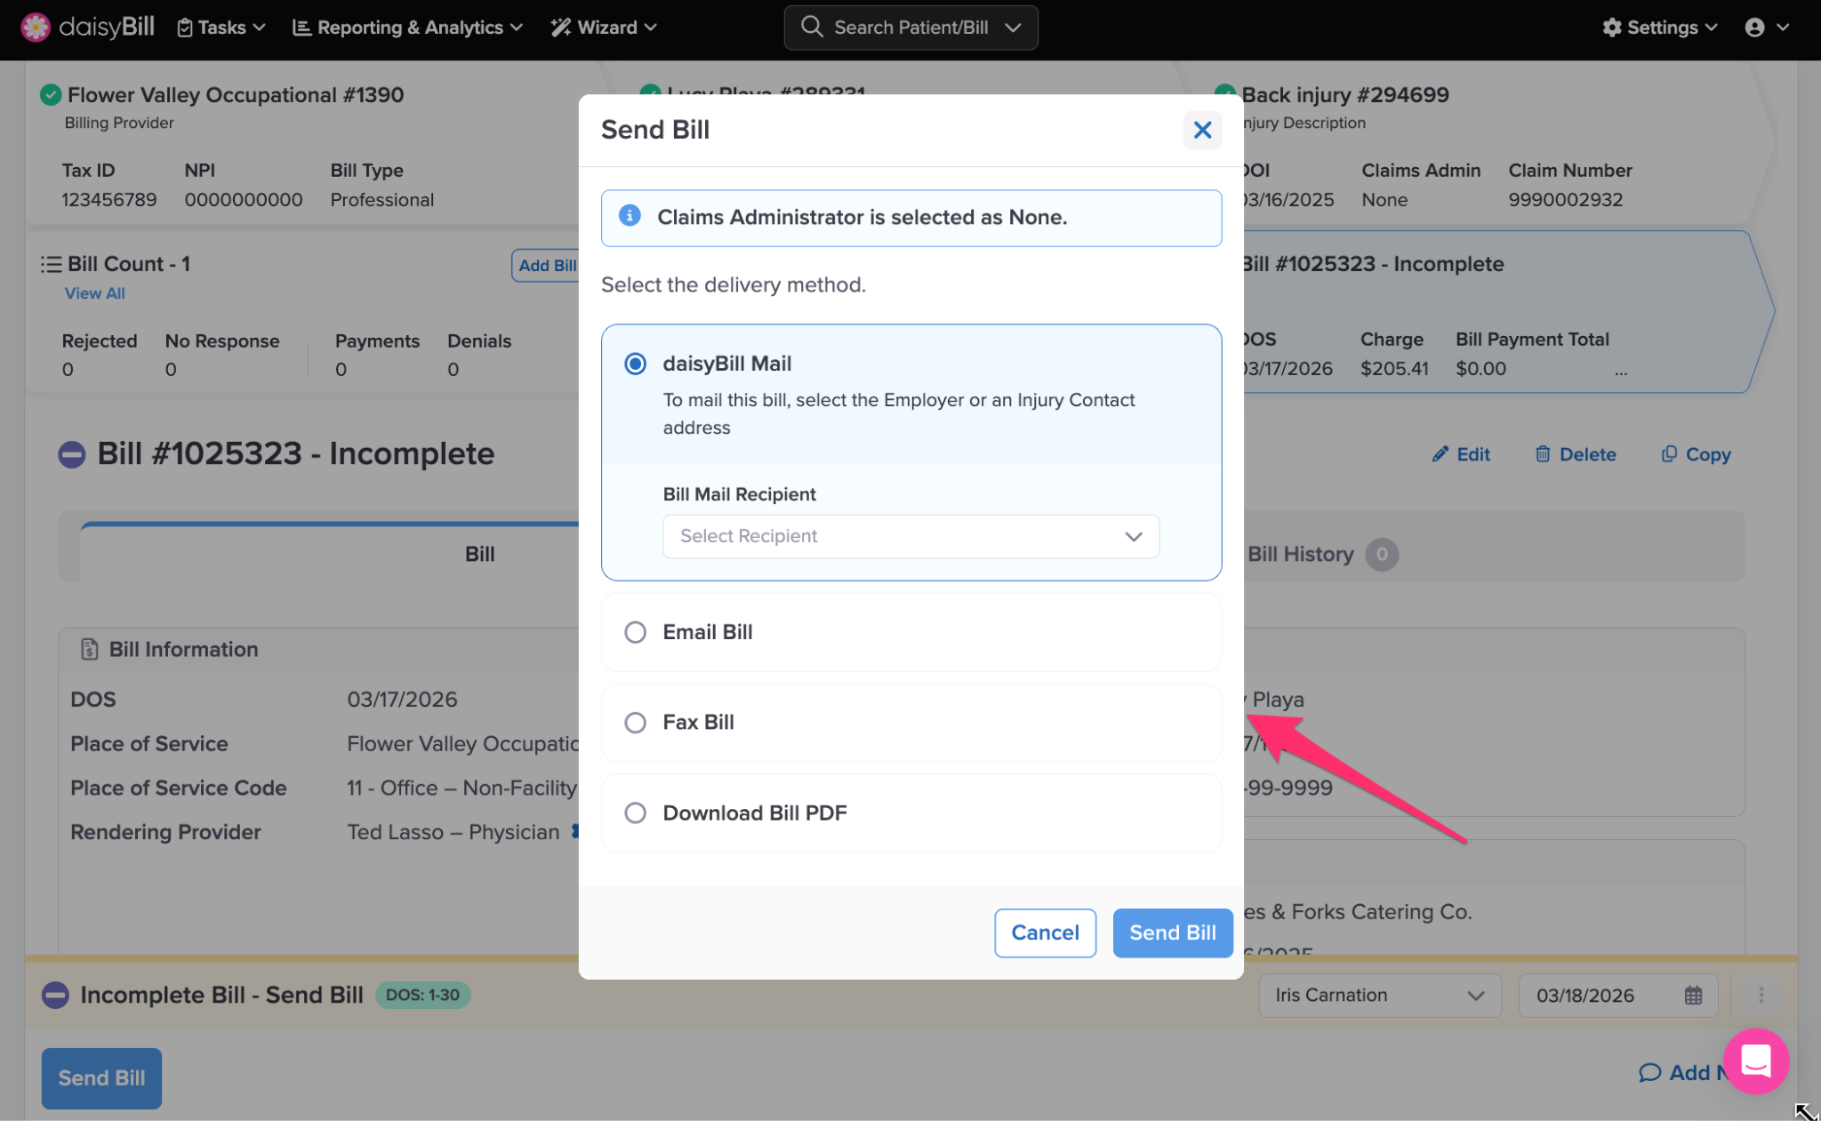
Task: Close the Send Bill dialog
Action: [1202, 131]
